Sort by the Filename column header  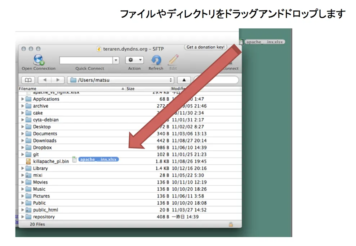(68, 88)
